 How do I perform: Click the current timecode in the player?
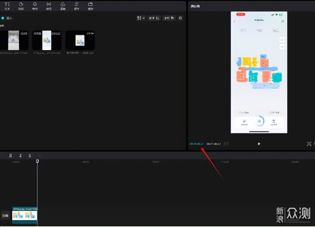pos(197,144)
